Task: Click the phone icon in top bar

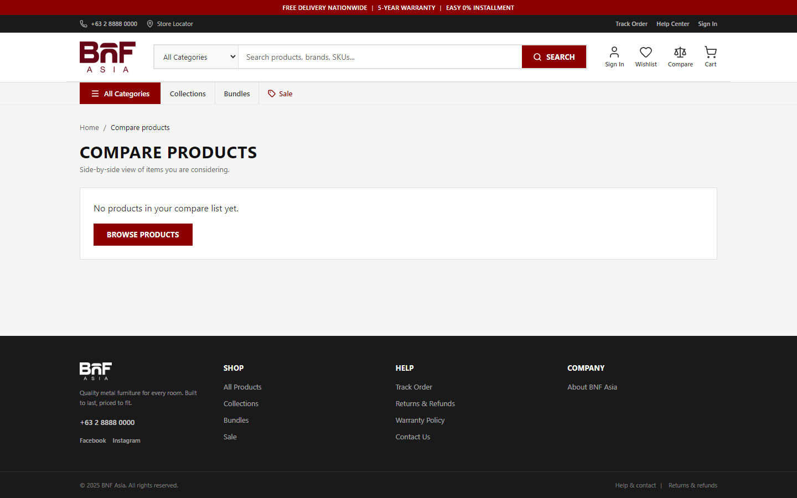Action: [84, 24]
